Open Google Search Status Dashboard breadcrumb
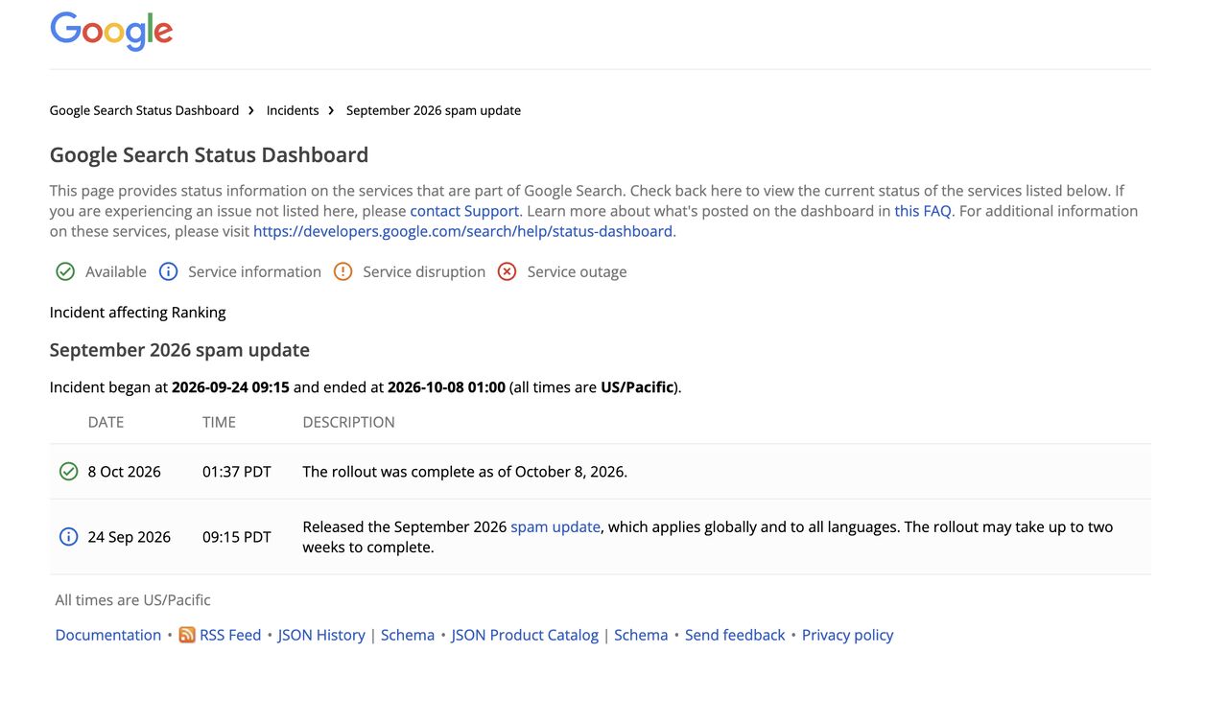This screenshot has width=1228, height=723. (x=144, y=110)
